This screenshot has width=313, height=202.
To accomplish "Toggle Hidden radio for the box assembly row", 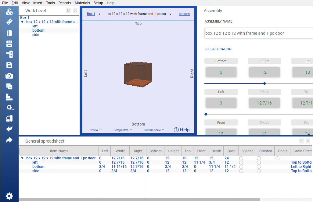I will [x=241, y=158].
